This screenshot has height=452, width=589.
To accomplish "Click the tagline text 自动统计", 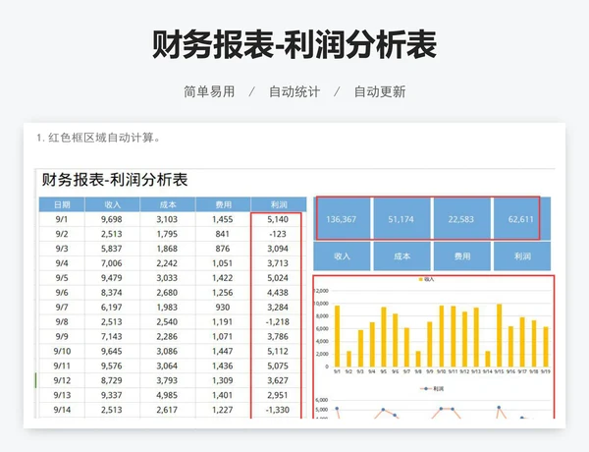I will [x=294, y=91].
